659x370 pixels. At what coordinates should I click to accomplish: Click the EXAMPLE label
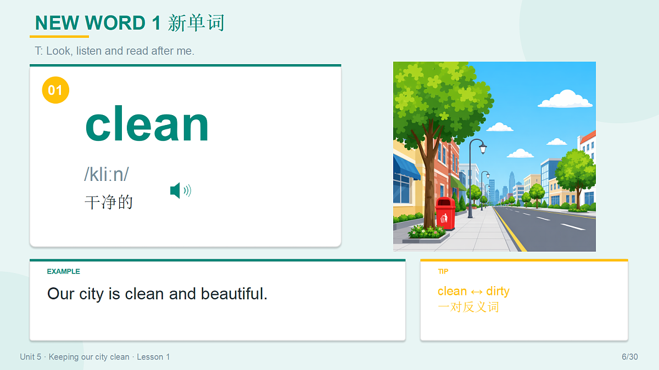point(64,271)
